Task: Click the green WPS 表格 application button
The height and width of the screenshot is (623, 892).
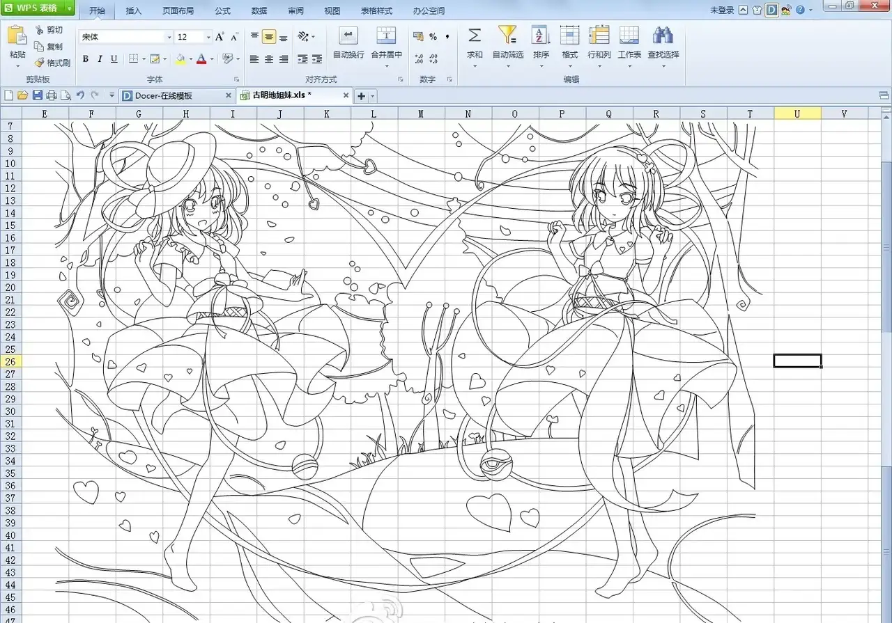Action: (38, 8)
